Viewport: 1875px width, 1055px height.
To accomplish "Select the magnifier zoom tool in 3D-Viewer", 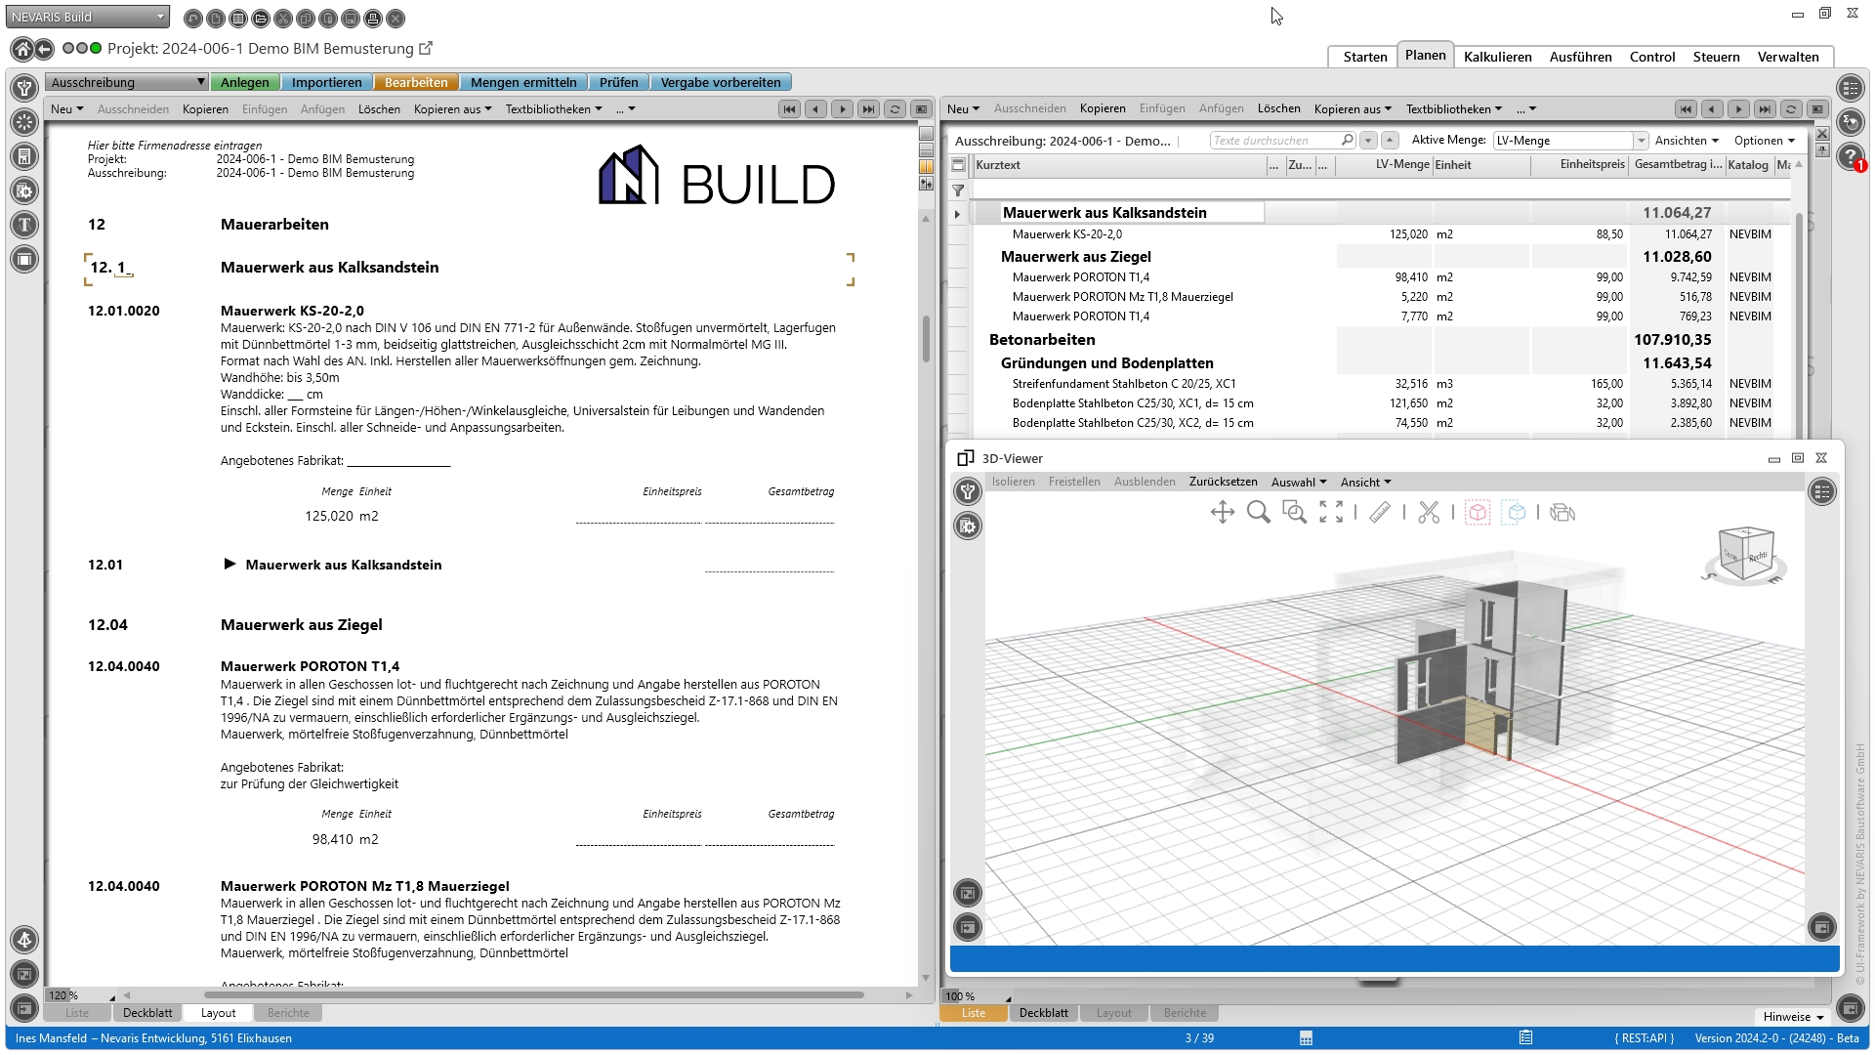I will (1258, 512).
